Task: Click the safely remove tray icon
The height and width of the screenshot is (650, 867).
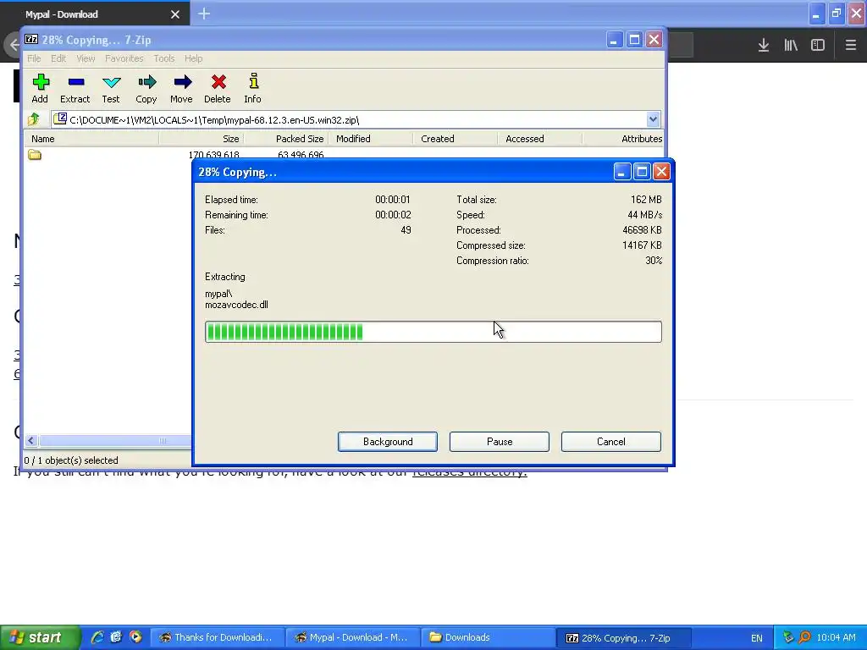Action: (x=788, y=638)
